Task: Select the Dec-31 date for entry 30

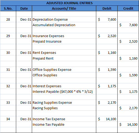Action: [x=24, y=53]
